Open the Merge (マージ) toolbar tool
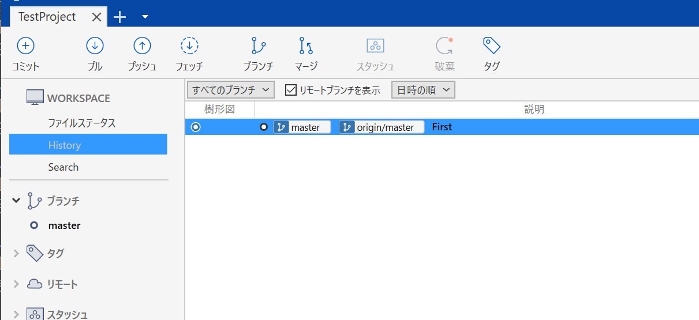Viewport: 699px width, 320px height. point(306,46)
